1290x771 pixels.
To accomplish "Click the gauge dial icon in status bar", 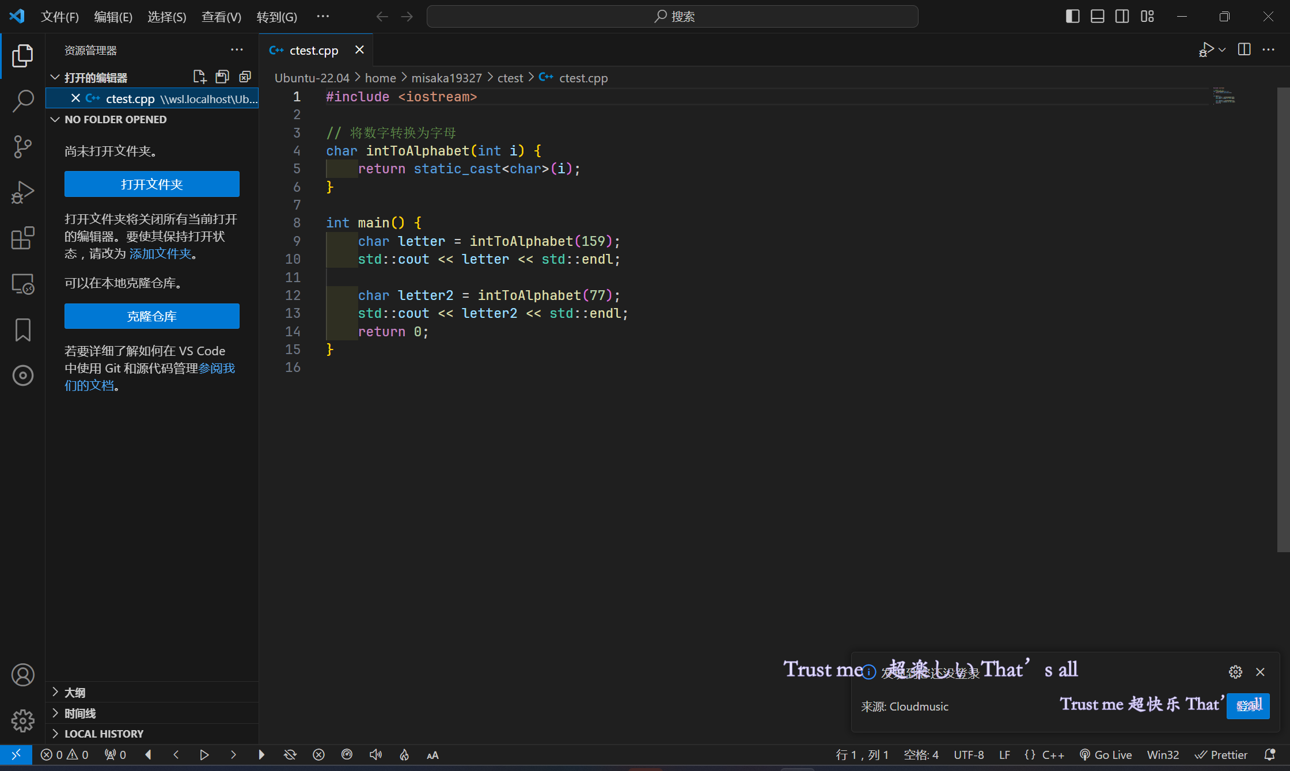I will tap(347, 755).
